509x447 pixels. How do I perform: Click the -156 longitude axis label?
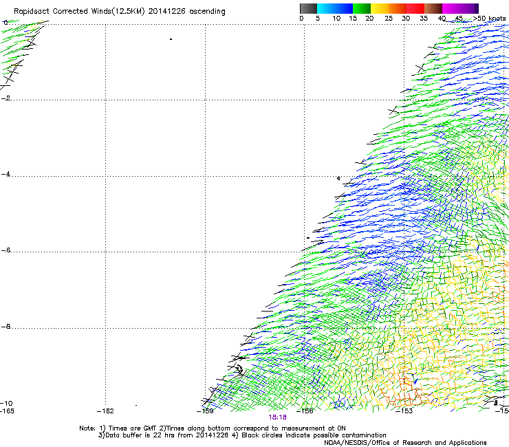pyautogui.click(x=305, y=411)
